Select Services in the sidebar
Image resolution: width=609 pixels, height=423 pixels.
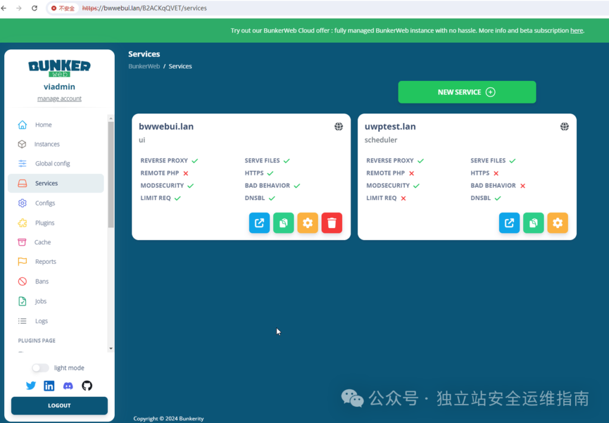[56, 183]
